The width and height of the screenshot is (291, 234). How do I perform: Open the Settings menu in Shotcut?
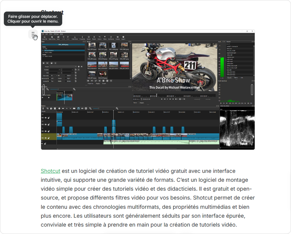[x=56, y=34]
